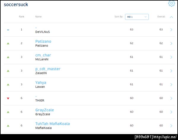The image size is (178, 140).
Task: Click the McLareN row right chevron
Action: tap(171, 57)
